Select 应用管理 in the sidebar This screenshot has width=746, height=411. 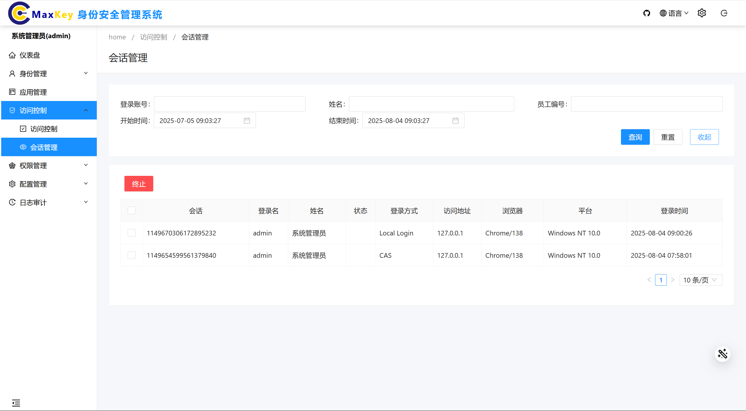point(33,92)
